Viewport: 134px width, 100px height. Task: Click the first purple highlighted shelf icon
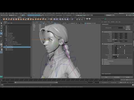pos(54,19)
